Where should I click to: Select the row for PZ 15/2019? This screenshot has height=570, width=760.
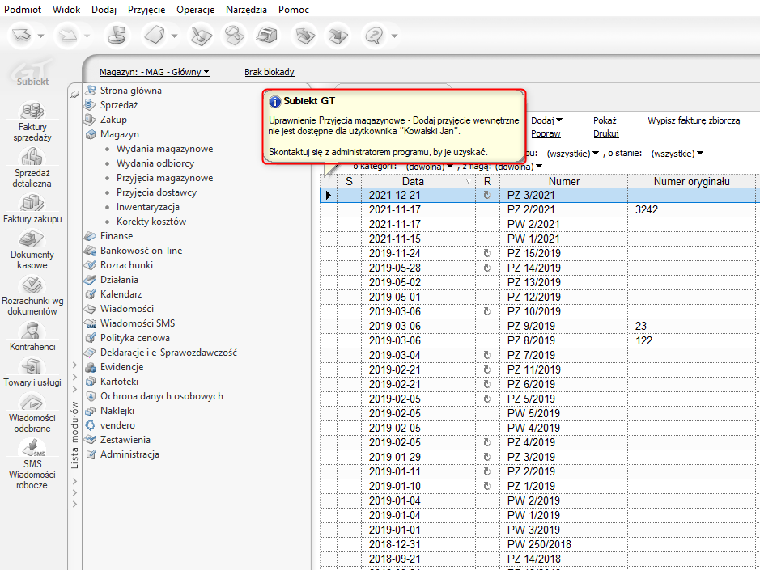pos(531,253)
